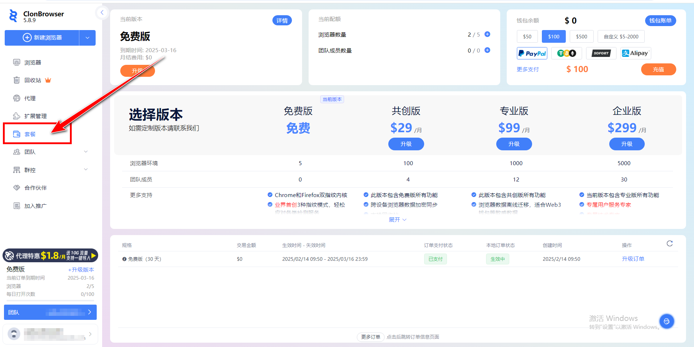Click the Partners (合作伙伴) icon
The image size is (694, 347).
17,188
